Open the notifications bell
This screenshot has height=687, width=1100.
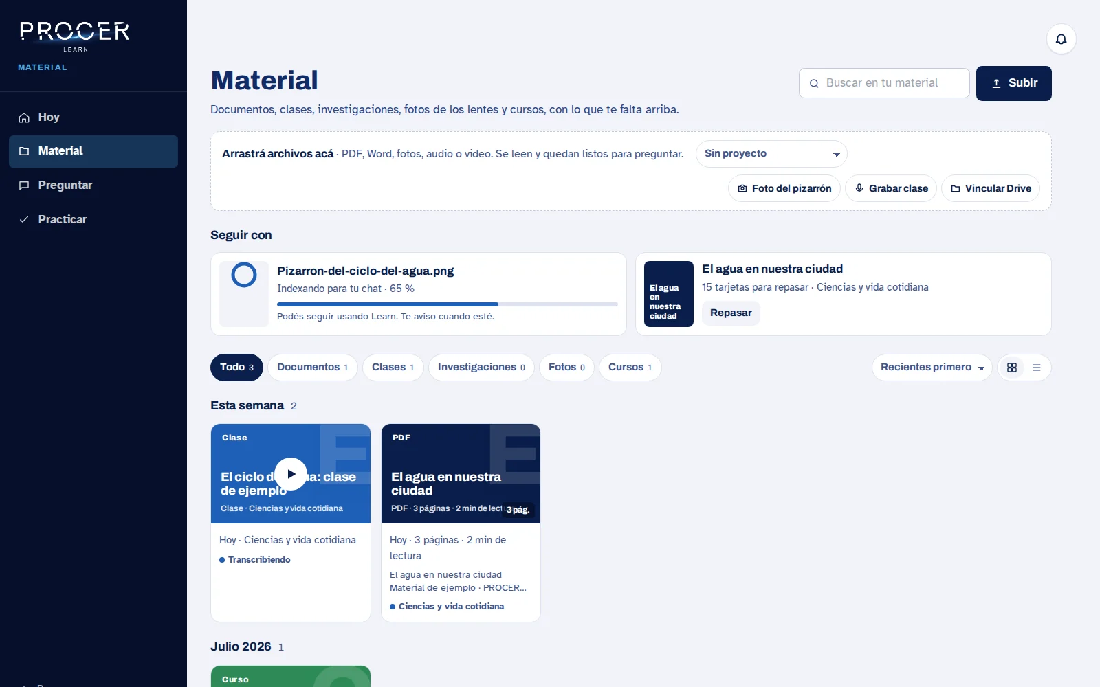tap(1061, 39)
